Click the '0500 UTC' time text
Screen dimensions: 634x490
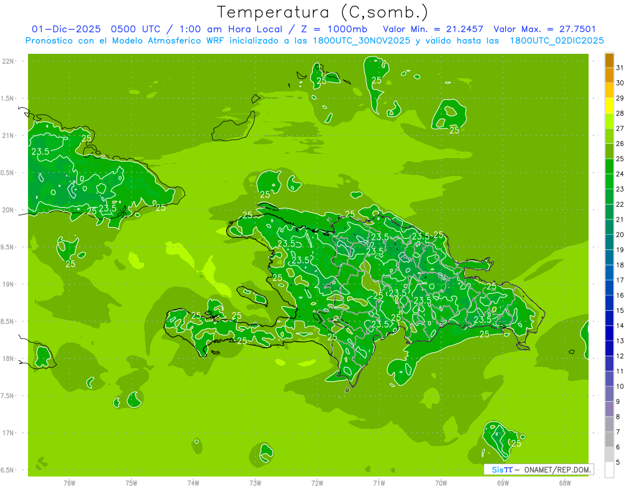[137, 29]
